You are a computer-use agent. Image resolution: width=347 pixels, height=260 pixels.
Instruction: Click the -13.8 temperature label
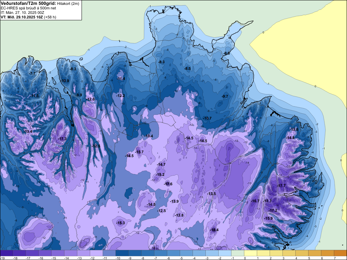coord(179,215)
